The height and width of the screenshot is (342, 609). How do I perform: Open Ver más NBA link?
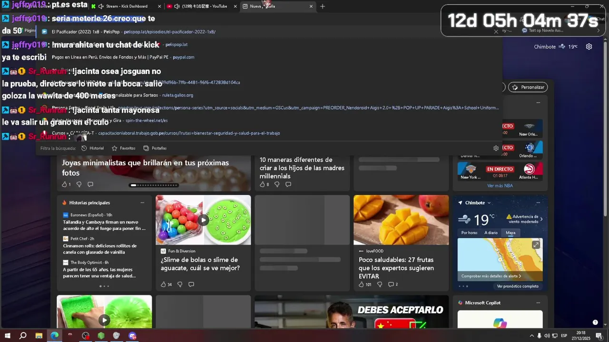pyautogui.click(x=500, y=186)
